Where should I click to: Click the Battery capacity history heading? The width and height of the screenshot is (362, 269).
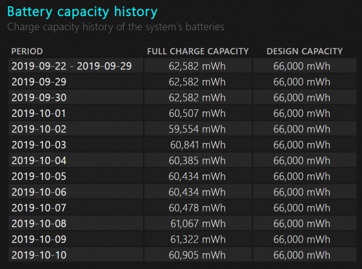point(82,12)
